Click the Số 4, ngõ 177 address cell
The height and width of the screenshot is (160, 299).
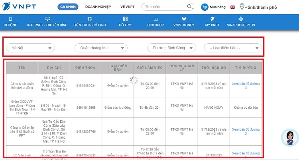pyautogui.click(x=54, y=86)
